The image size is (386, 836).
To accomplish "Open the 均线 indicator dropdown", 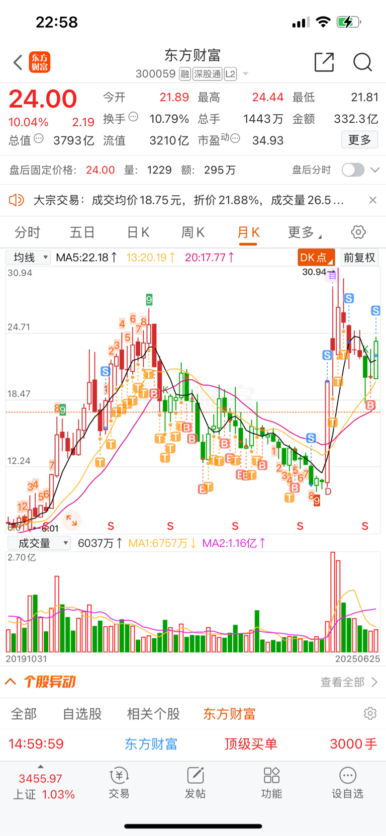I will tap(28, 258).
